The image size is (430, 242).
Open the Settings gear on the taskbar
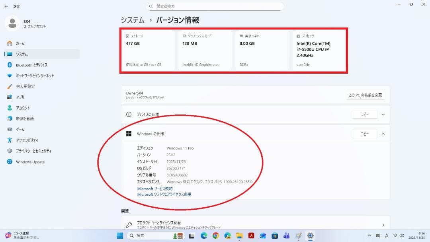[310, 235]
